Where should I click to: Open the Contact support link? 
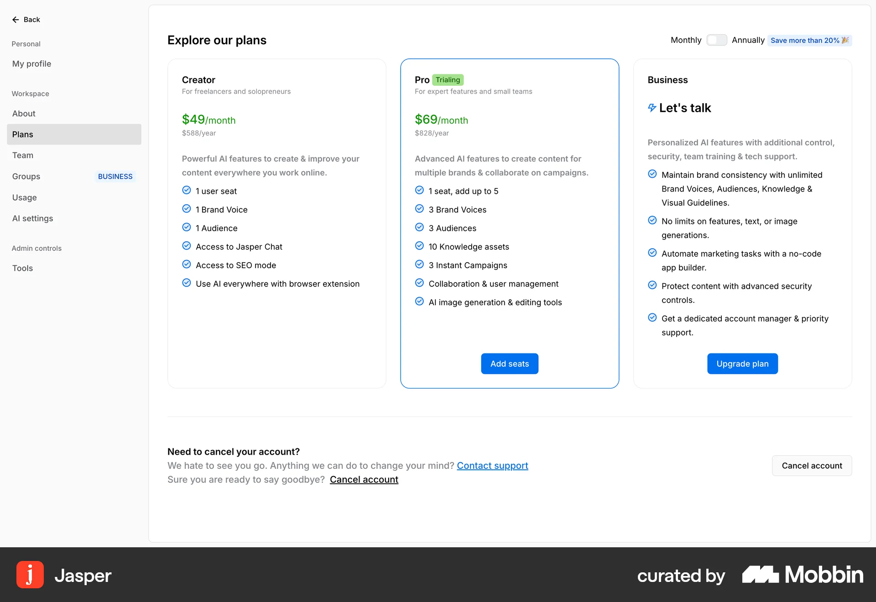point(492,466)
